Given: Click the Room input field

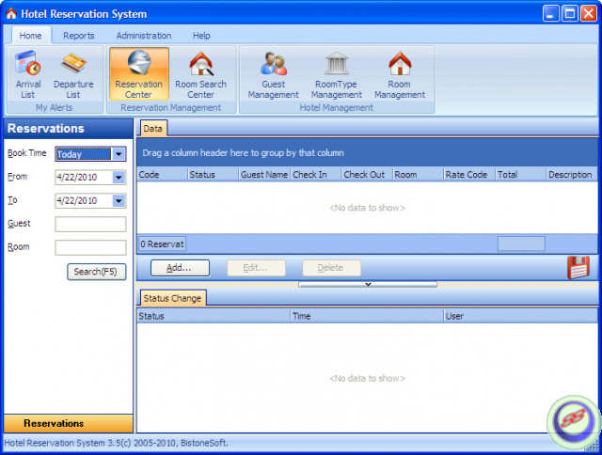Looking at the screenshot, I should (x=90, y=247).
